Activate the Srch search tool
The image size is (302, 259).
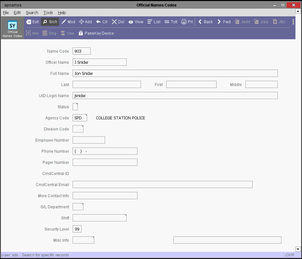click(x=50, y=22)
